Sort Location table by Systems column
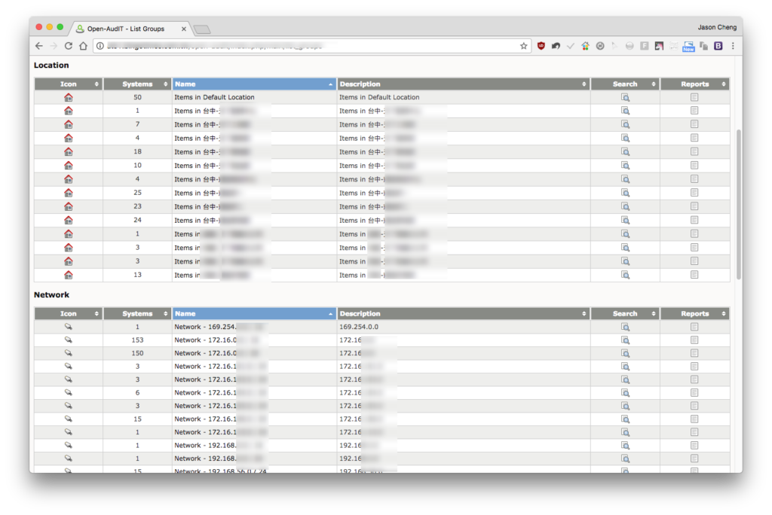Image resolution: width=772 pixels, height=515 pixels. pos(137,84)
